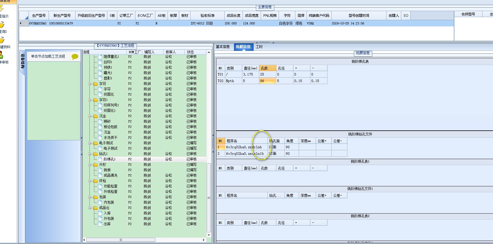Click the 字符1 yellow folder icon
The width and height of the screenshot is (493, 244).
(x=96, y=100)
